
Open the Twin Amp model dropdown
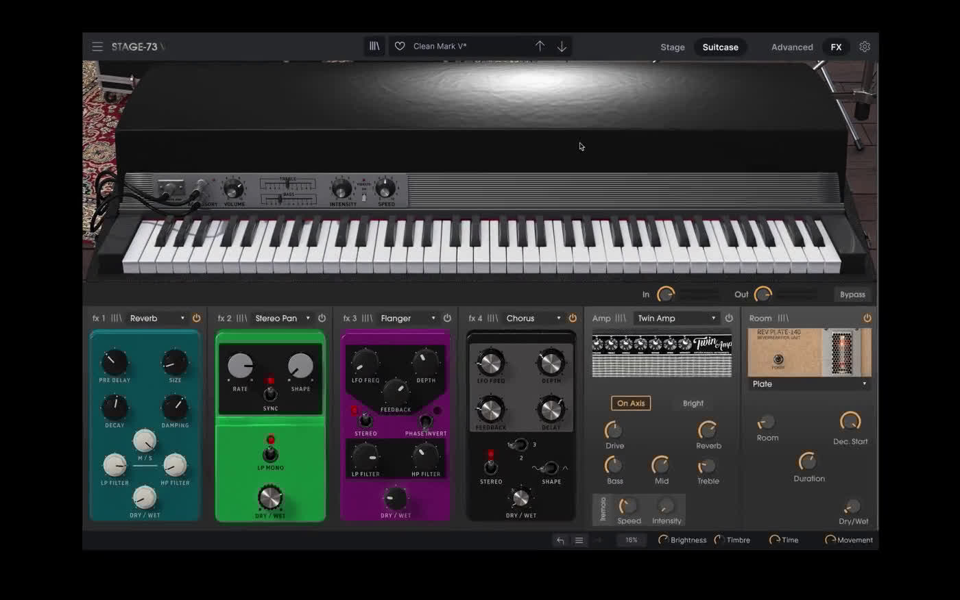tap(675, 318)
